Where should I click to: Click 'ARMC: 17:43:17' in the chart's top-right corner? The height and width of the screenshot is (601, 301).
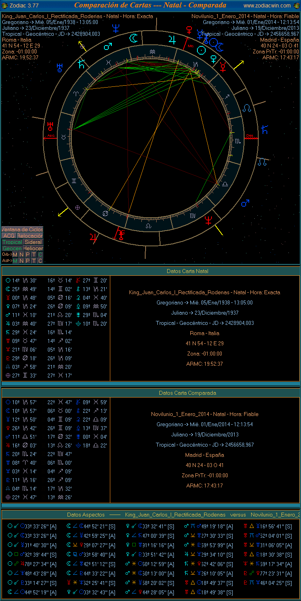(281, 57)
